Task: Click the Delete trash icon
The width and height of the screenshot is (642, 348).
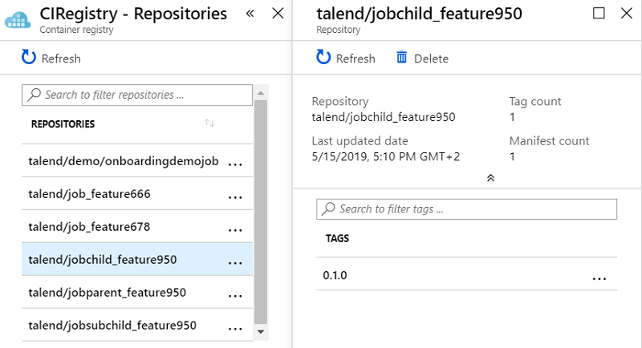Action: coord(402,58)
